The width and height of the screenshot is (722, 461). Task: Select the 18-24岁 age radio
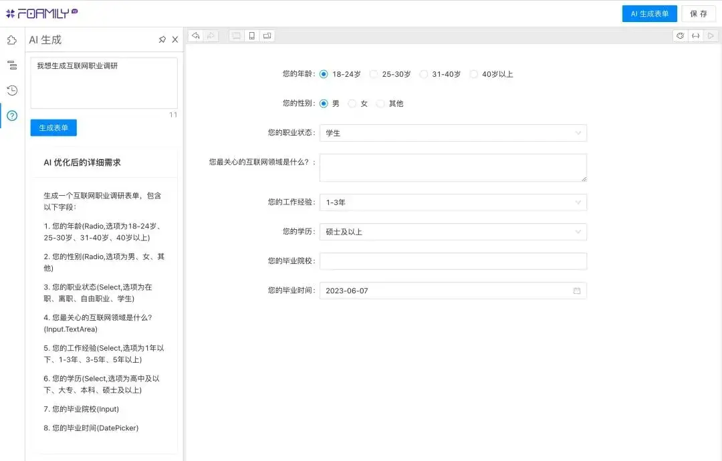pos(324,74)
